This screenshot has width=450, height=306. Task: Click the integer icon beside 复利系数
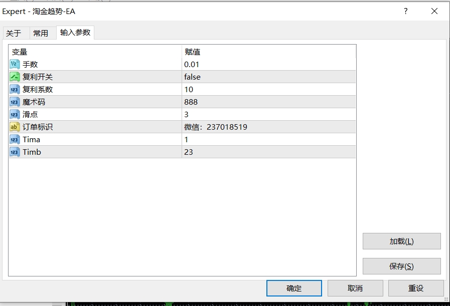coord(15,89)
